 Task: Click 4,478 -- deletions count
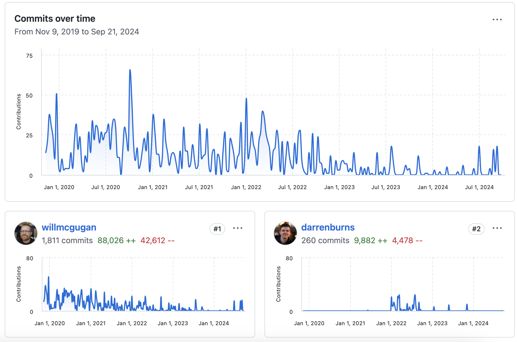point(407,241)
